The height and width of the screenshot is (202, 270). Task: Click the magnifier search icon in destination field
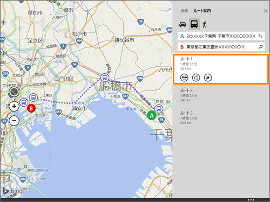[x=260, y=47]
